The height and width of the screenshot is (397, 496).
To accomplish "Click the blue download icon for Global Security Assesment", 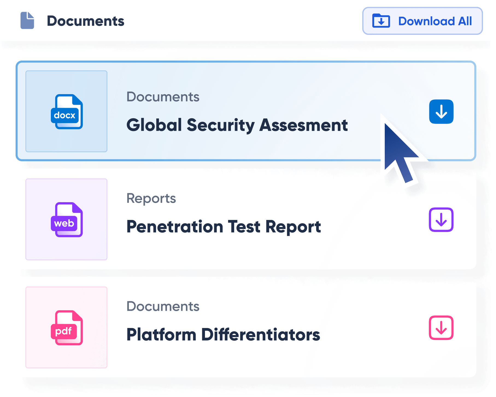I will [441, 112].
